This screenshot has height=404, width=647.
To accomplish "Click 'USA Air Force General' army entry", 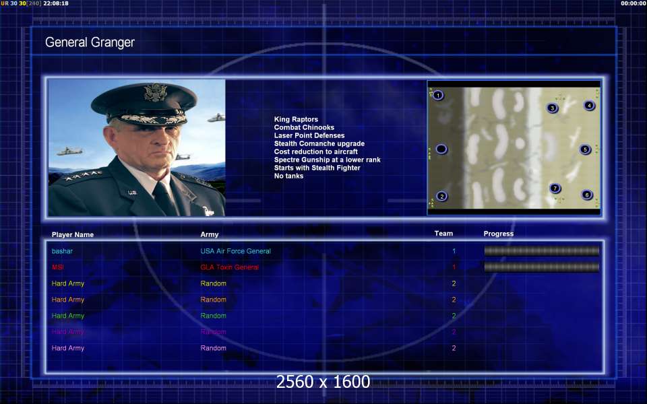I will [x=236, y=250].
